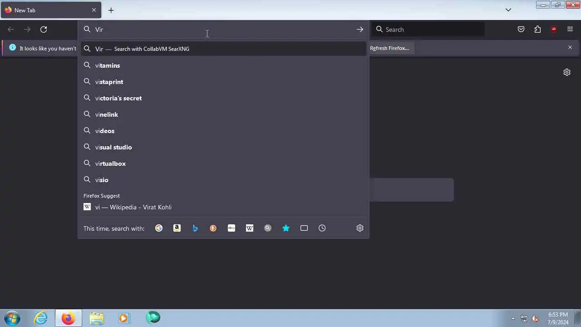Viewport: 581px width, 327px height.
Task: Select the 'victoria's secret' suggestion
Action: click(x=224, y=98)
